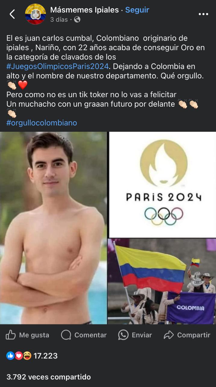The width and height of the screenshot is (216, 387).
Task: Open Másmemes Ipiales profile picture
Action: (x=36, y=14)
